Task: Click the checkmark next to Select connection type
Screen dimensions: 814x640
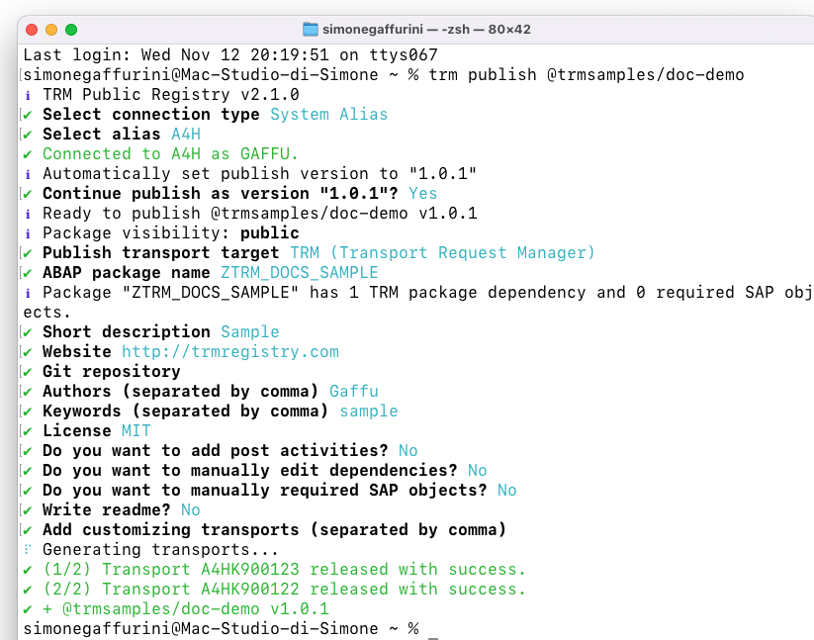Action: click(x=28, y=115)
